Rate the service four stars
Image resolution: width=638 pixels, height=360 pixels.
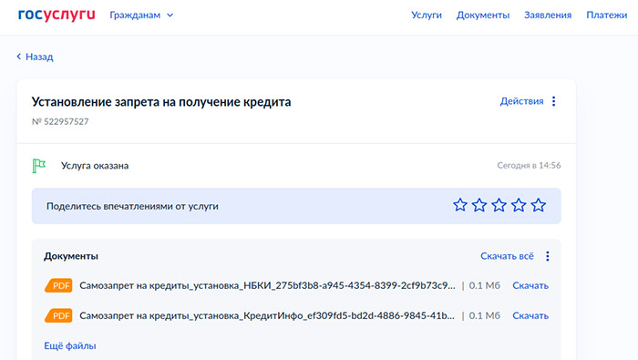519,205
